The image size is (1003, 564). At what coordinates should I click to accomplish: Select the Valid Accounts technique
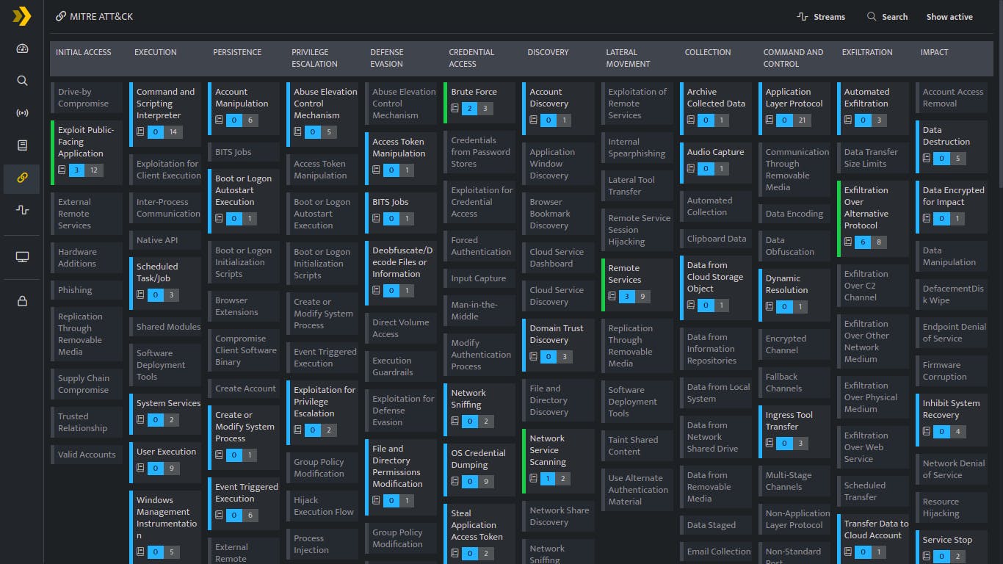(x=87, y=455)
